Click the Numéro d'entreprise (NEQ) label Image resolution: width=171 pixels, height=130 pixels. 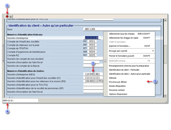point(21,74)
